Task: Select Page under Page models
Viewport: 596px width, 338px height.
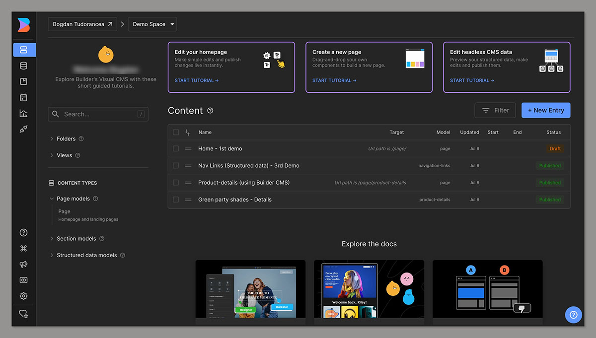Action: click(x=64, y=211)
